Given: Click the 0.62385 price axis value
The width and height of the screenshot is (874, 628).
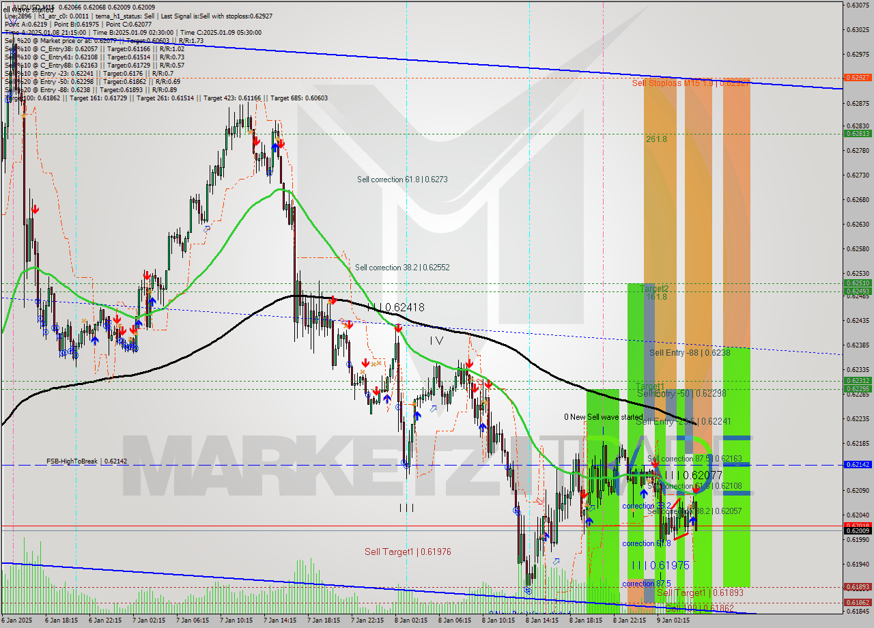Looking at the screenshot, I should (858, 345).
